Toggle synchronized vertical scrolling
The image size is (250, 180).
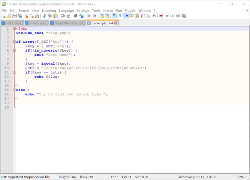tap(102, 16)
